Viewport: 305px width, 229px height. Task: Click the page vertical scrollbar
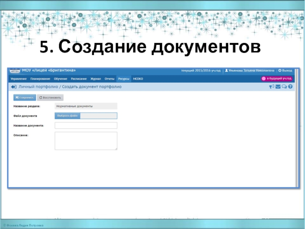297,127
